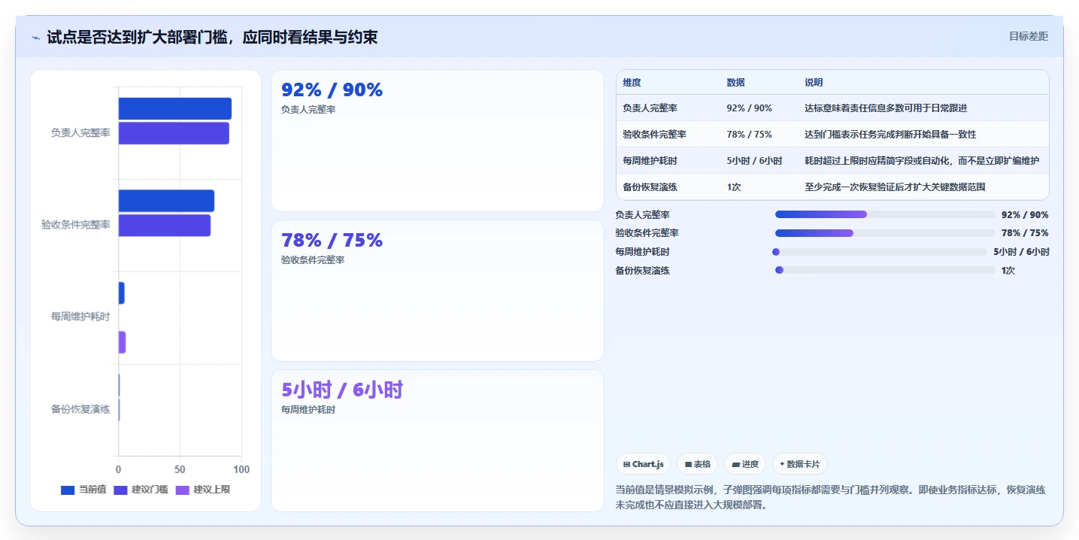Select the 进度 chip

(x=745, y=464)
